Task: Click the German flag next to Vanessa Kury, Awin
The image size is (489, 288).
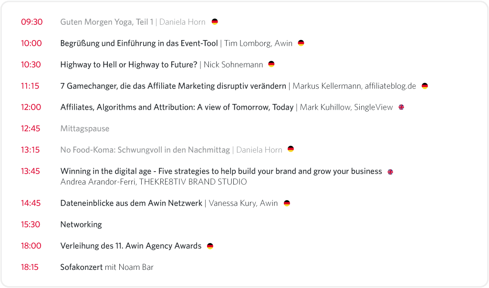Action: pos(287,203)
